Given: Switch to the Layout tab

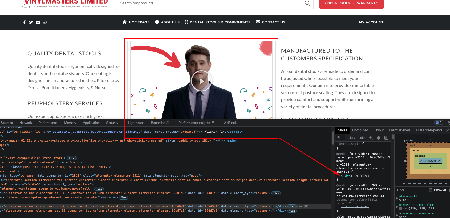Looking at the screenshot, I should coord(378,130).
